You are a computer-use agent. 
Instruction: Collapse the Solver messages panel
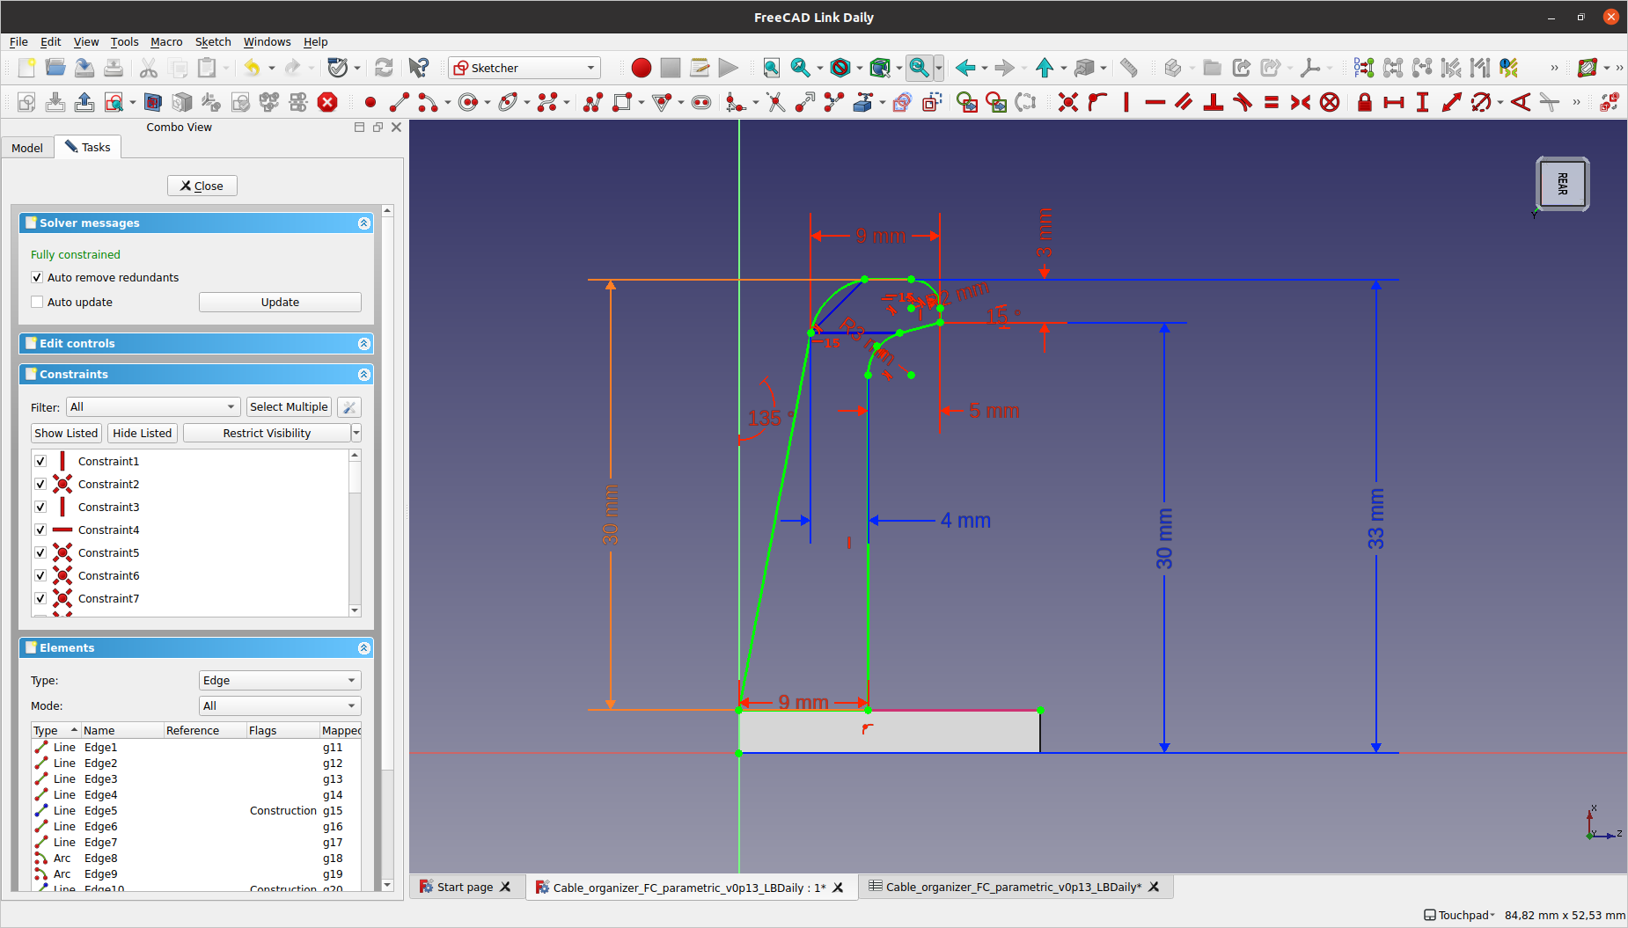coord(363,223)
